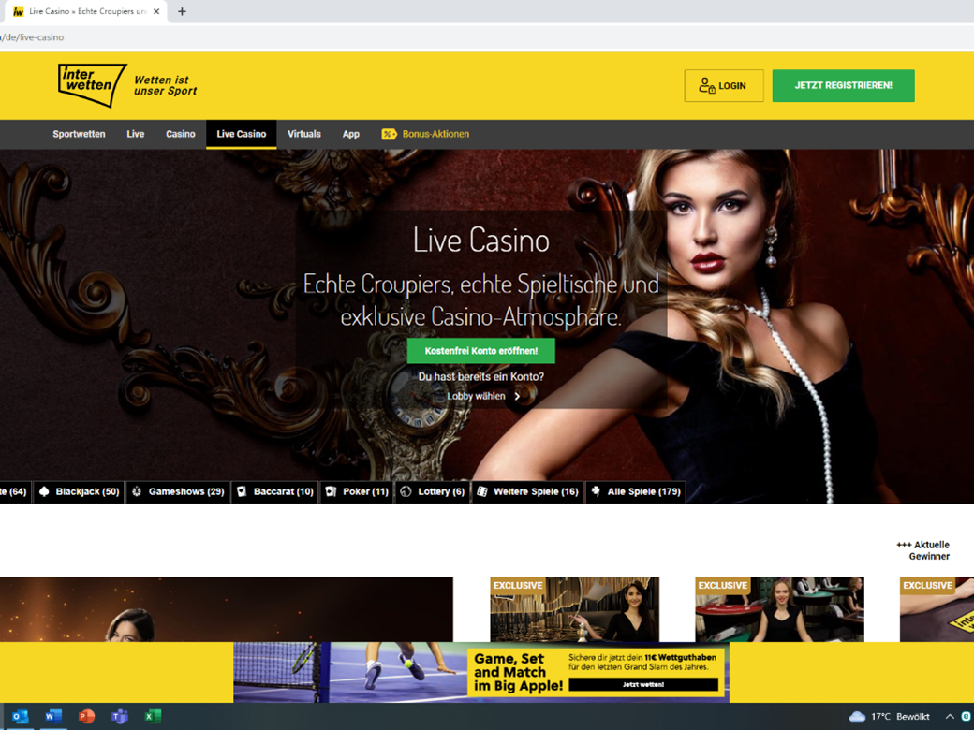This screenshot has height=730, width=974.
Task: Show Alle Spiele (179)
Action: [635, 491]
